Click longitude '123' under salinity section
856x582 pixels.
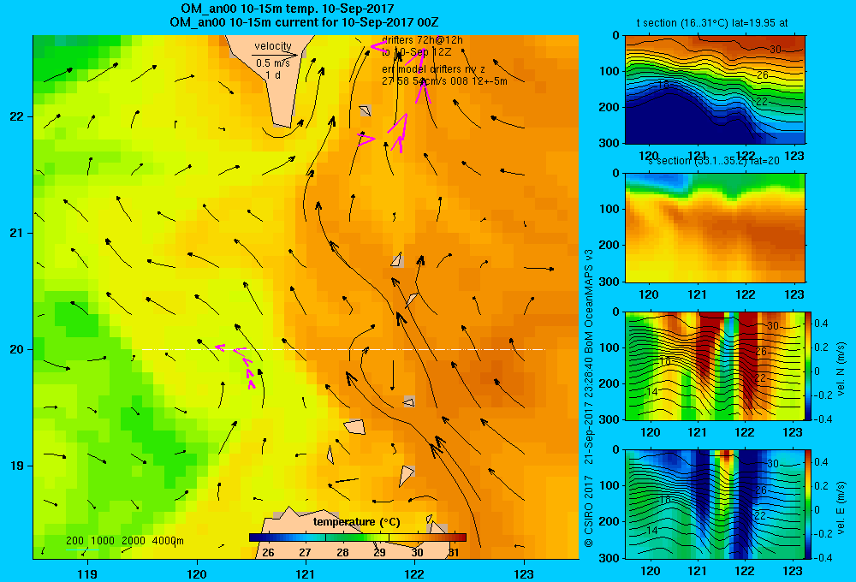[x=794, y=294]
